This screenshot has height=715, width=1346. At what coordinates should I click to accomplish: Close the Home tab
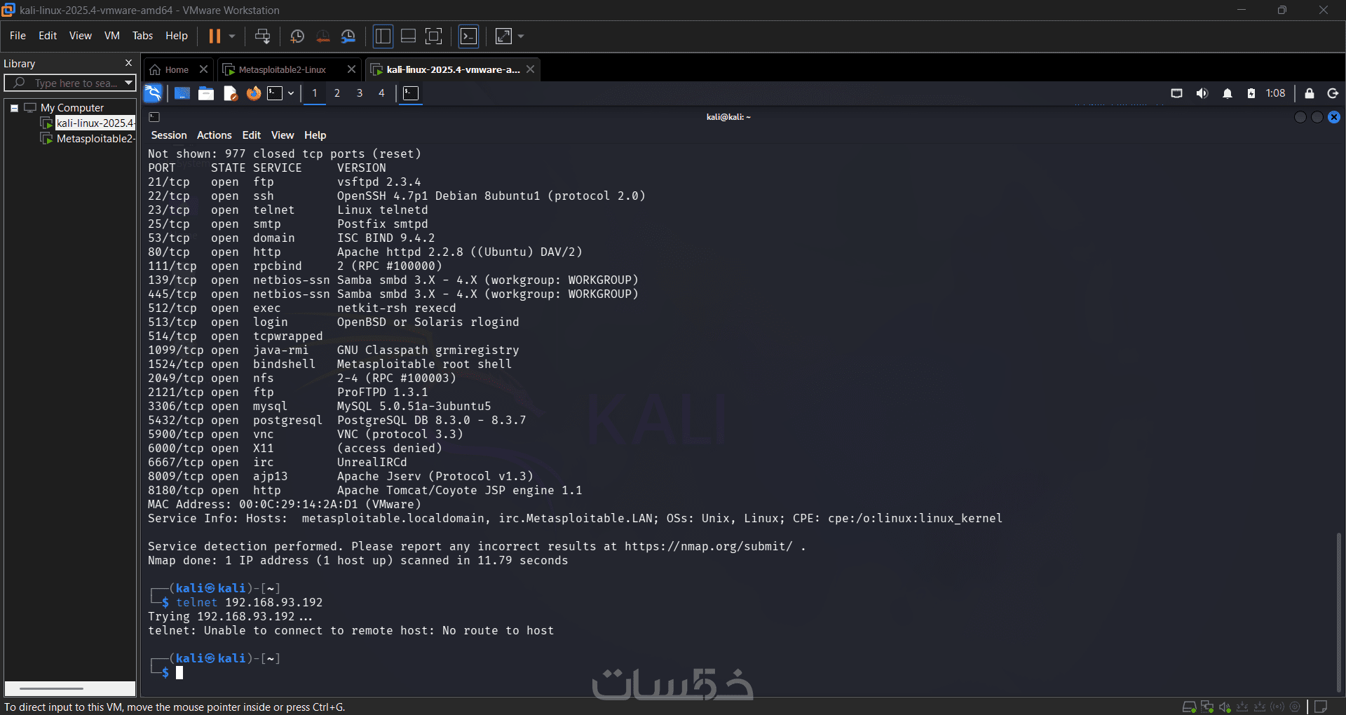pos(203,69)
